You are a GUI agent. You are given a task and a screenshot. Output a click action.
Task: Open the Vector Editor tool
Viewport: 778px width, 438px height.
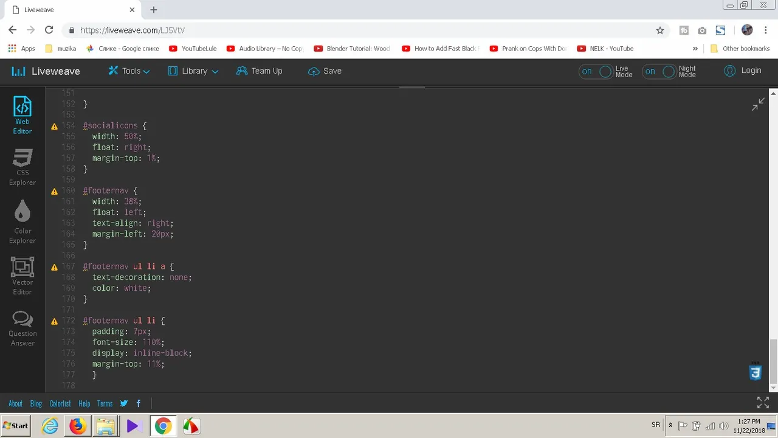point(22,275)
